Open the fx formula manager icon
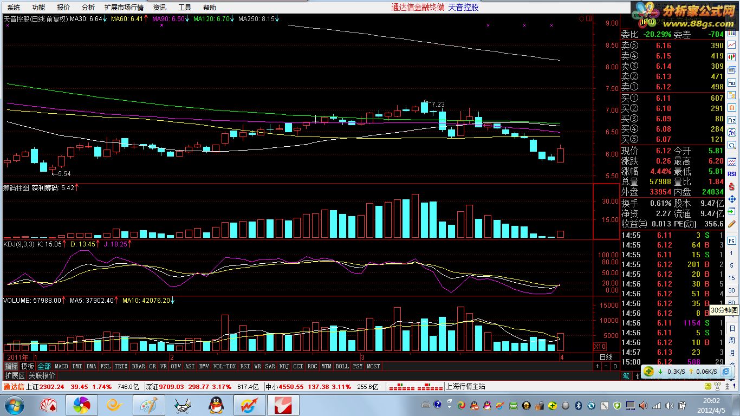The image size is (740, 416). coord(732,132)
